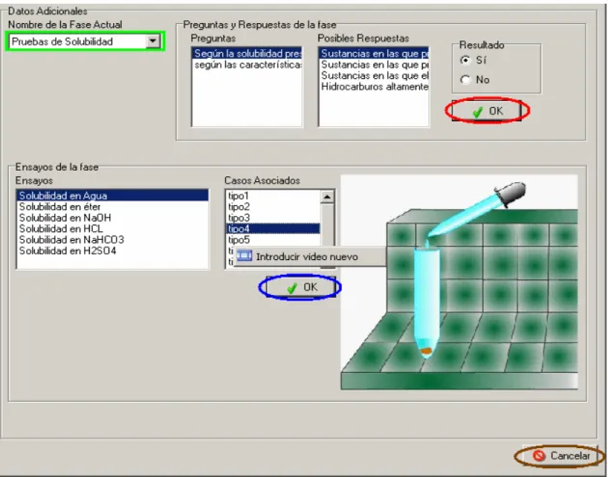The image size is (608, 477).
Task: Click OK below the Casos Asociados list
Action: (x=301, y=287)
